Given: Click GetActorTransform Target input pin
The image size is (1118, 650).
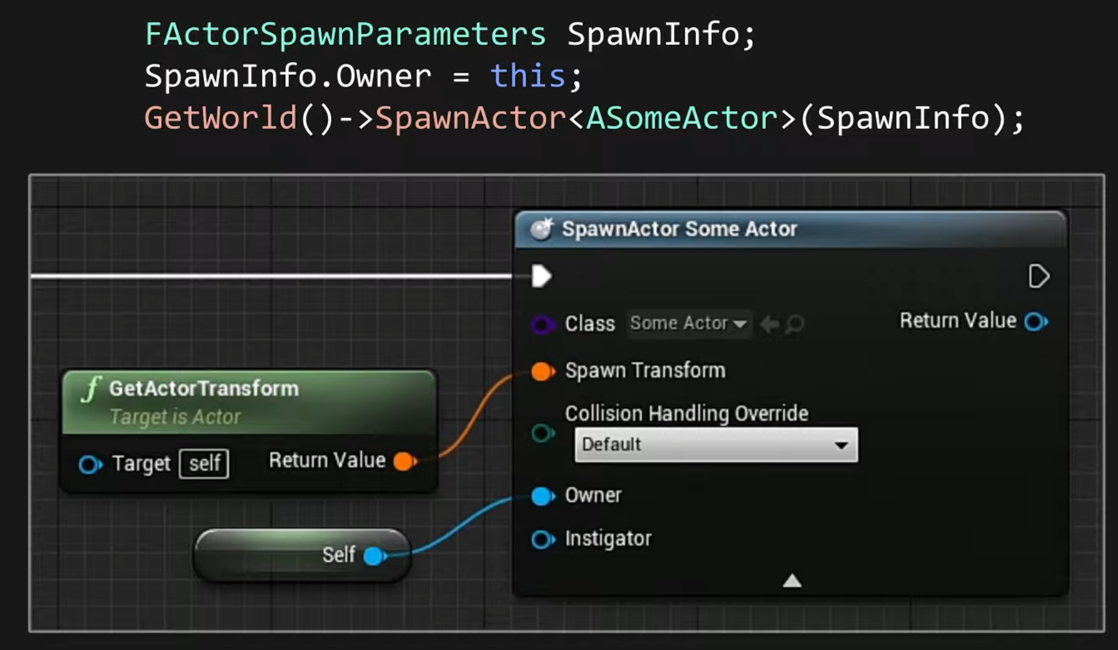Looking at the screenshot, I should tap(91, 464).
